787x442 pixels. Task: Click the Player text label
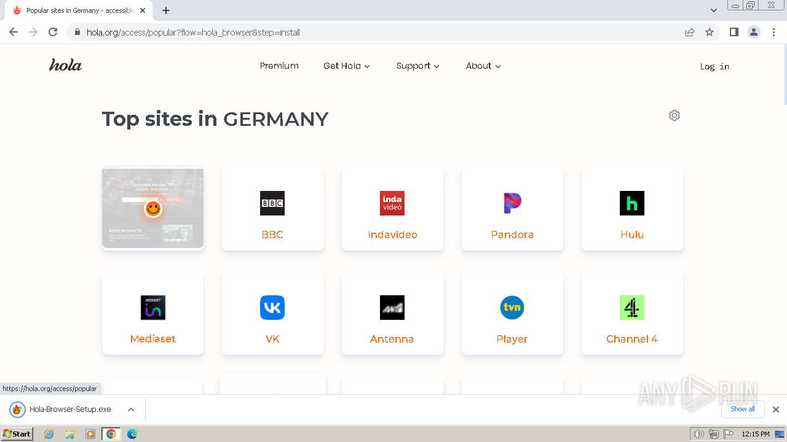coord(512,339)
